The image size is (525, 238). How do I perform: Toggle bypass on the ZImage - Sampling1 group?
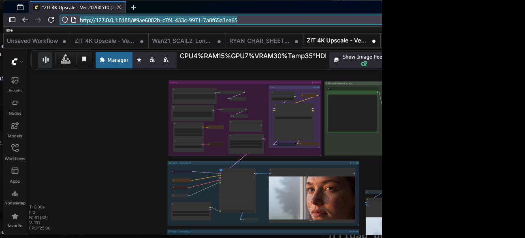click(354, 163)
